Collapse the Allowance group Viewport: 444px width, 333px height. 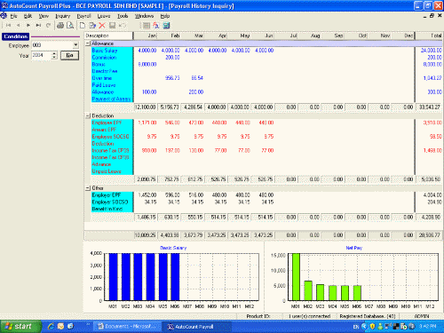(88, 44)
